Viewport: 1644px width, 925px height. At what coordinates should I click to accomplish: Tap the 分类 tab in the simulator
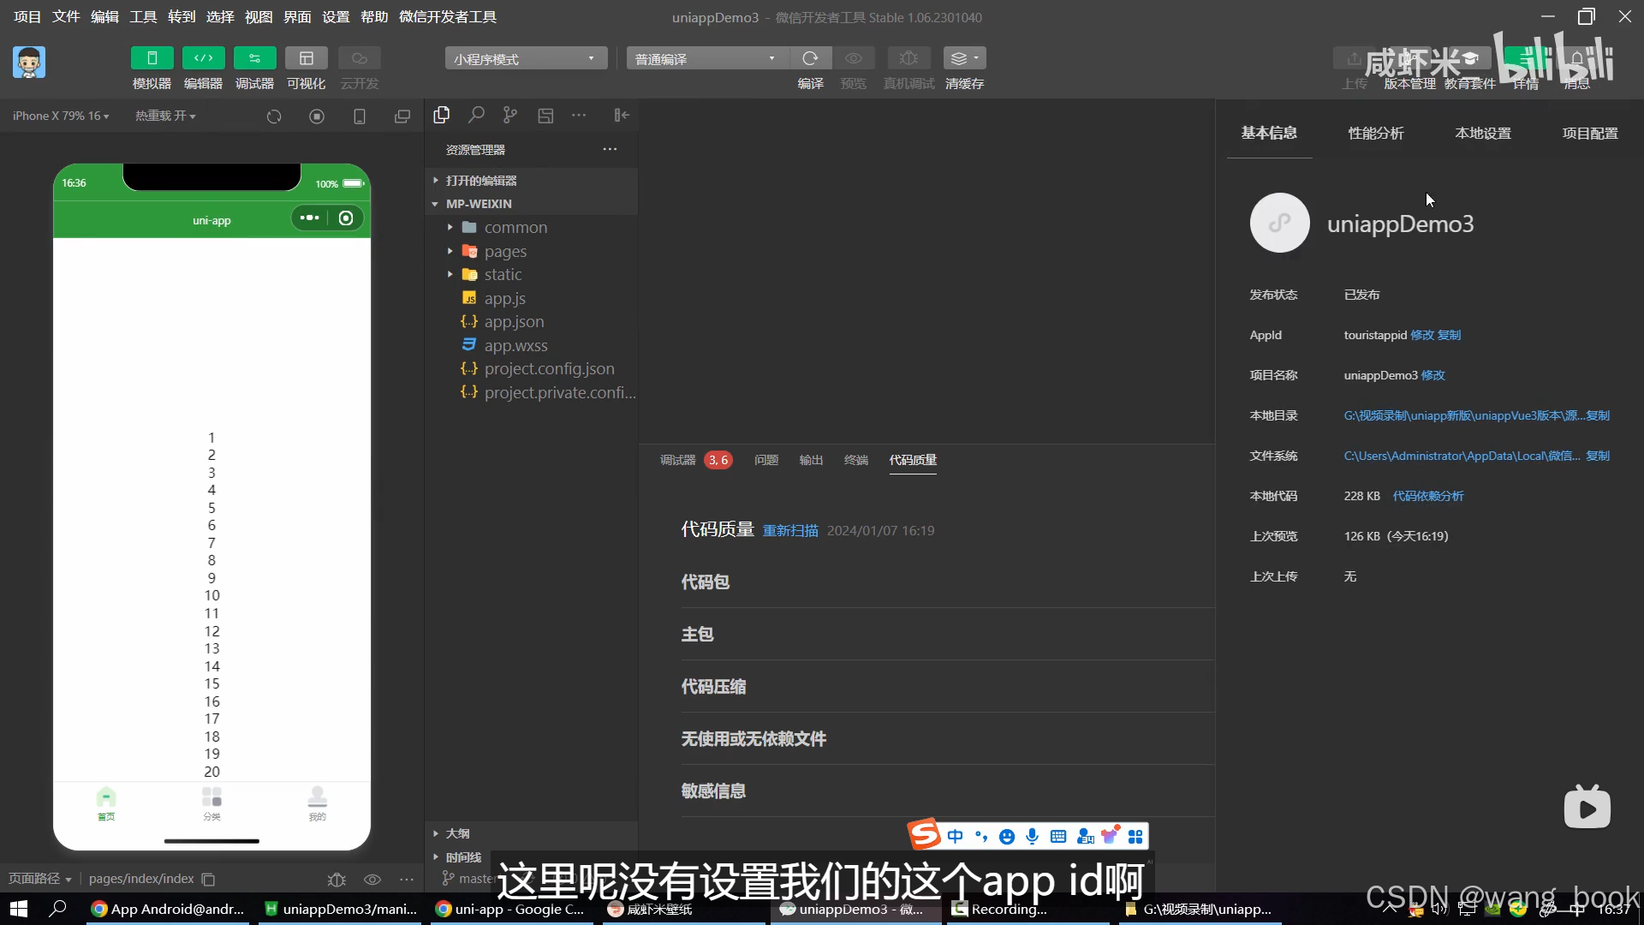[x=212, y=804]
